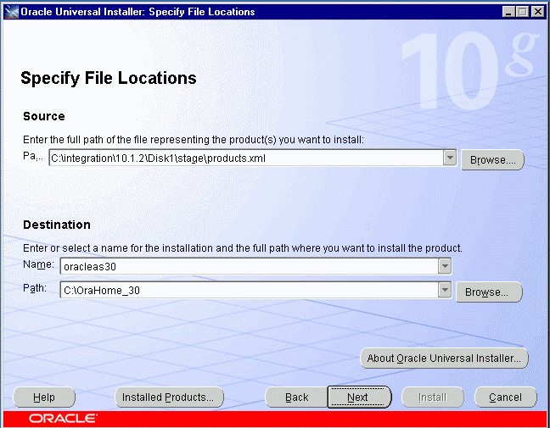
Task: Click the 'Enter the full path of the file' instruction text
Action: (x=194, y=140)
